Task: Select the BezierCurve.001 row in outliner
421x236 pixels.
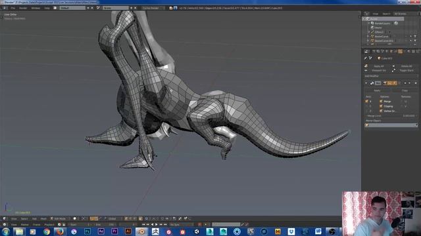Action: [384, 41]
